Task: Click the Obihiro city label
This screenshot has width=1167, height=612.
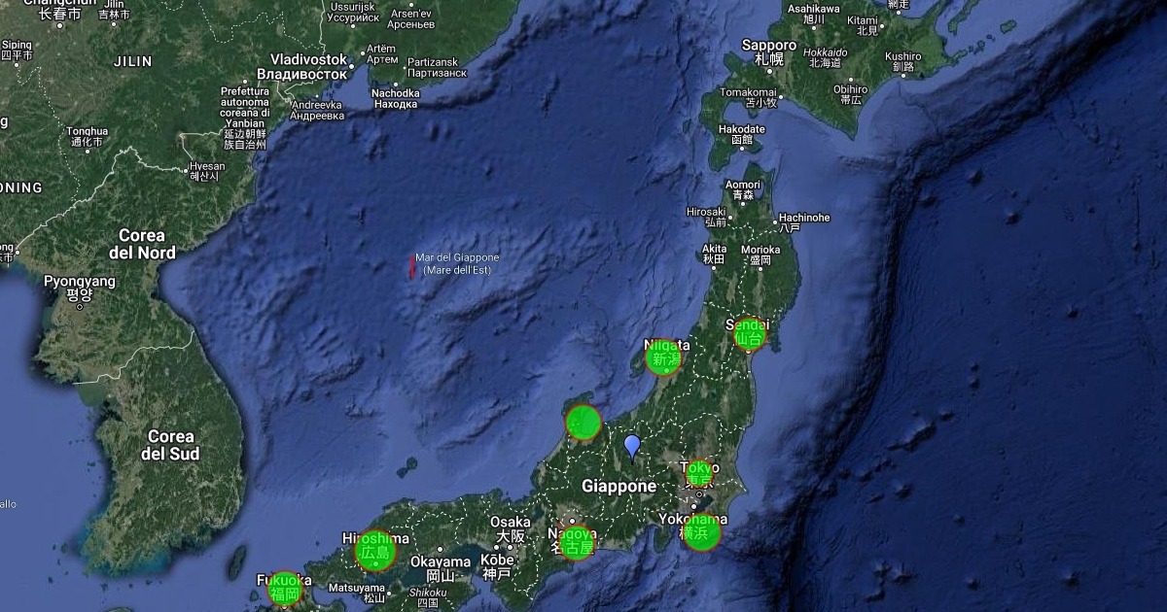Action: coord(851,94)
